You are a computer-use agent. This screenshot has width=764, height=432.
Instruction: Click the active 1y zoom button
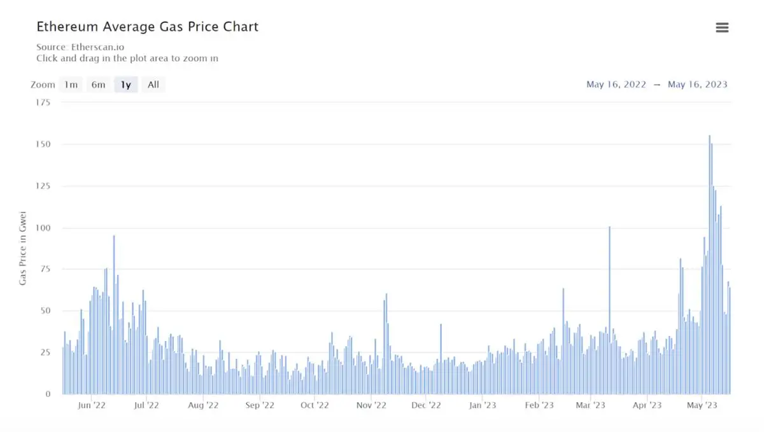tap(126, 85)
